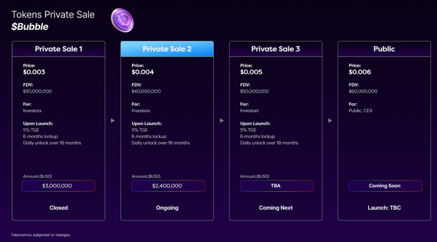Select the Private Sale 1 header

click(58, 49)
